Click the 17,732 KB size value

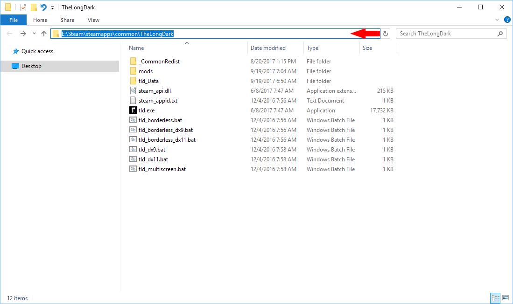(382, 111)
